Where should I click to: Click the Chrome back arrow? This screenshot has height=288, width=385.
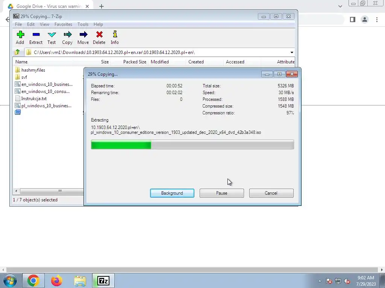coord(8,19)
